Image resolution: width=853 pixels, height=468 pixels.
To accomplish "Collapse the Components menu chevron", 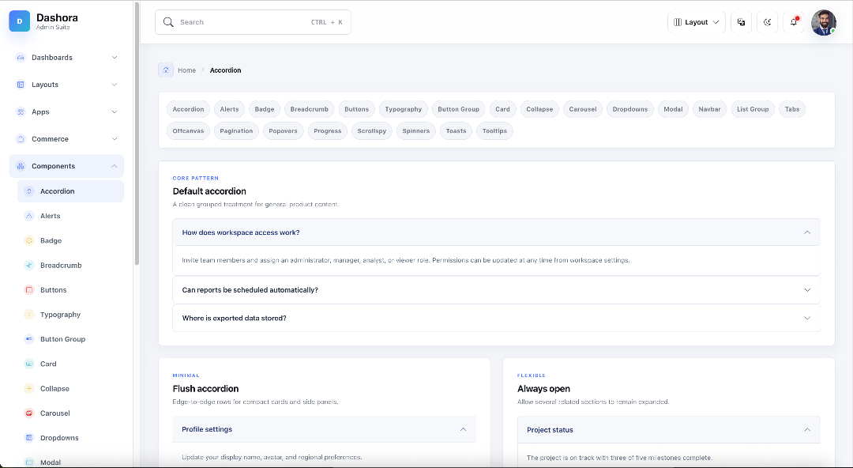I will click(115, 166).
